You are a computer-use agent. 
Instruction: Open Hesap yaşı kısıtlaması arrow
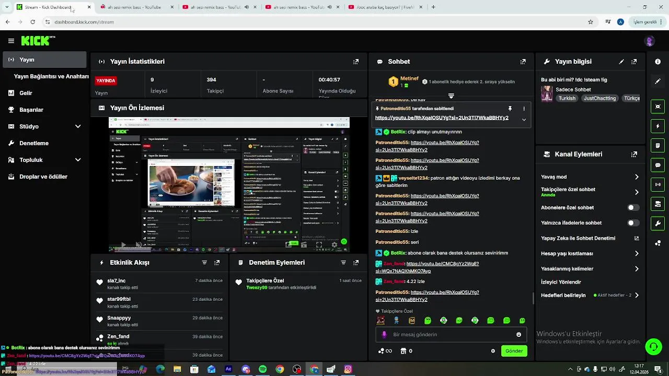coord(637,254)
